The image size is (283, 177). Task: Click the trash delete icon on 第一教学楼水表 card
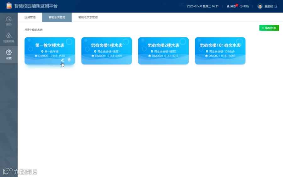coord(69,60)
